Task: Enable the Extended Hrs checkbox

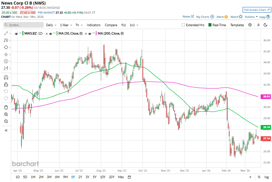Action: [x=184, y=25]
